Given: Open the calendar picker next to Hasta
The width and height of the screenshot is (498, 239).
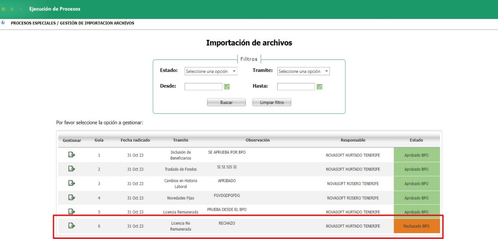Looking at the screenshot, I should pyautogui.click(x=320, y=86).
